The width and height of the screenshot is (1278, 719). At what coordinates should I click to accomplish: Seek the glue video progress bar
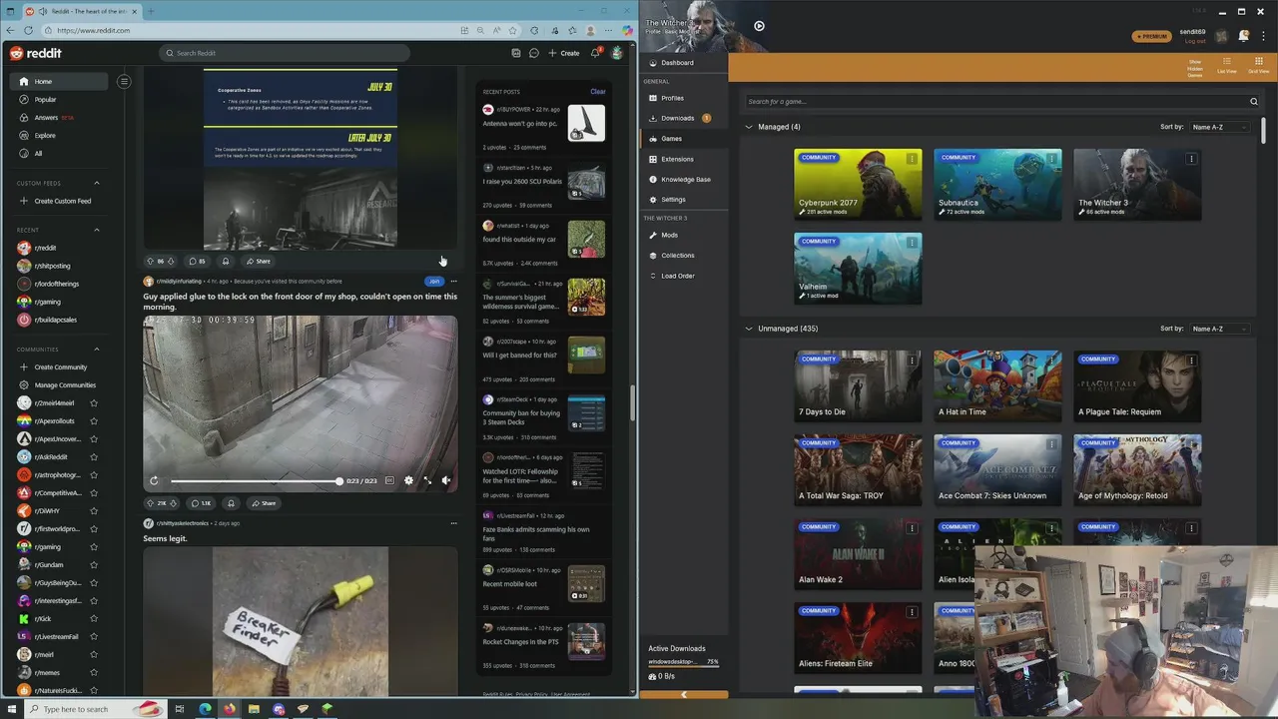[x=256, y=481]
